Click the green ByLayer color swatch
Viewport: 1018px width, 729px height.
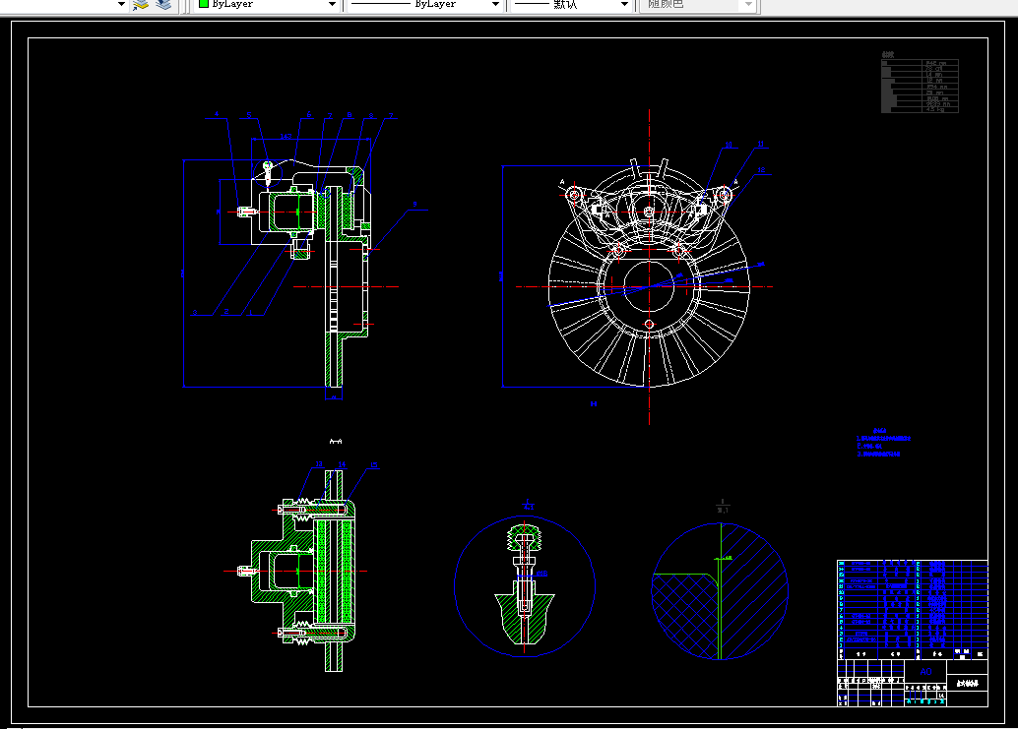tap(204, 3)
